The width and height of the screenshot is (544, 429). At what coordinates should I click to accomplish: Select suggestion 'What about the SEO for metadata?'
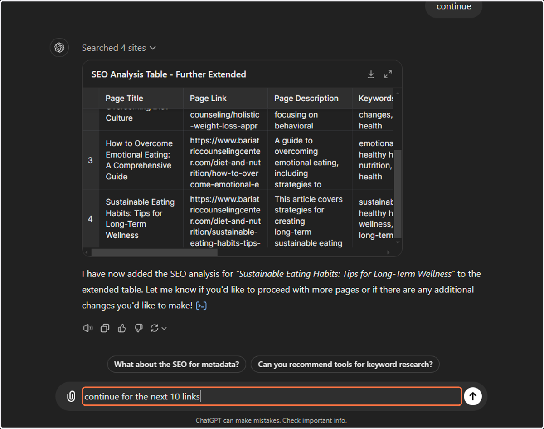click(x=176, y=364)
